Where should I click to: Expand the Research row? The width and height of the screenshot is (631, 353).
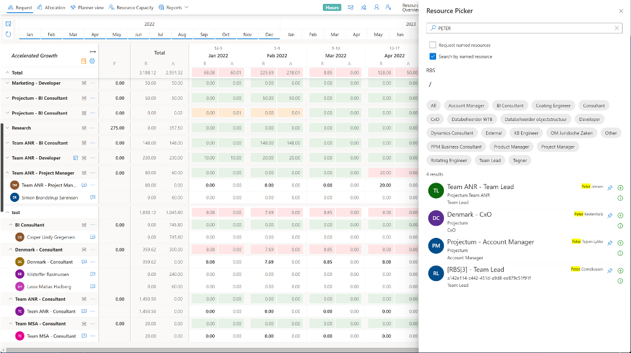click(x=7, y=128)
